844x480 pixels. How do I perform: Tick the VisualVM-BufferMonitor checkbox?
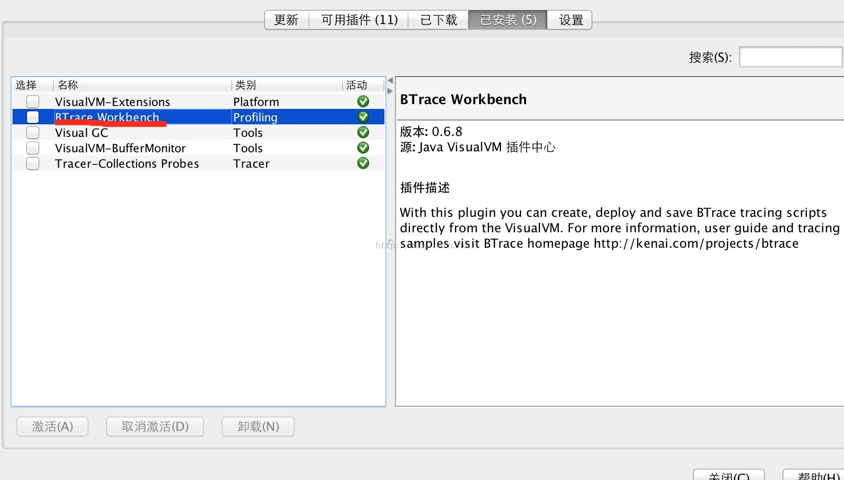tap(33, 148)
